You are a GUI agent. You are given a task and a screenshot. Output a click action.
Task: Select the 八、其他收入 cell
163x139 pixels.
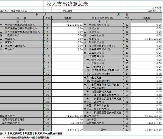click(x=22, y=49)
